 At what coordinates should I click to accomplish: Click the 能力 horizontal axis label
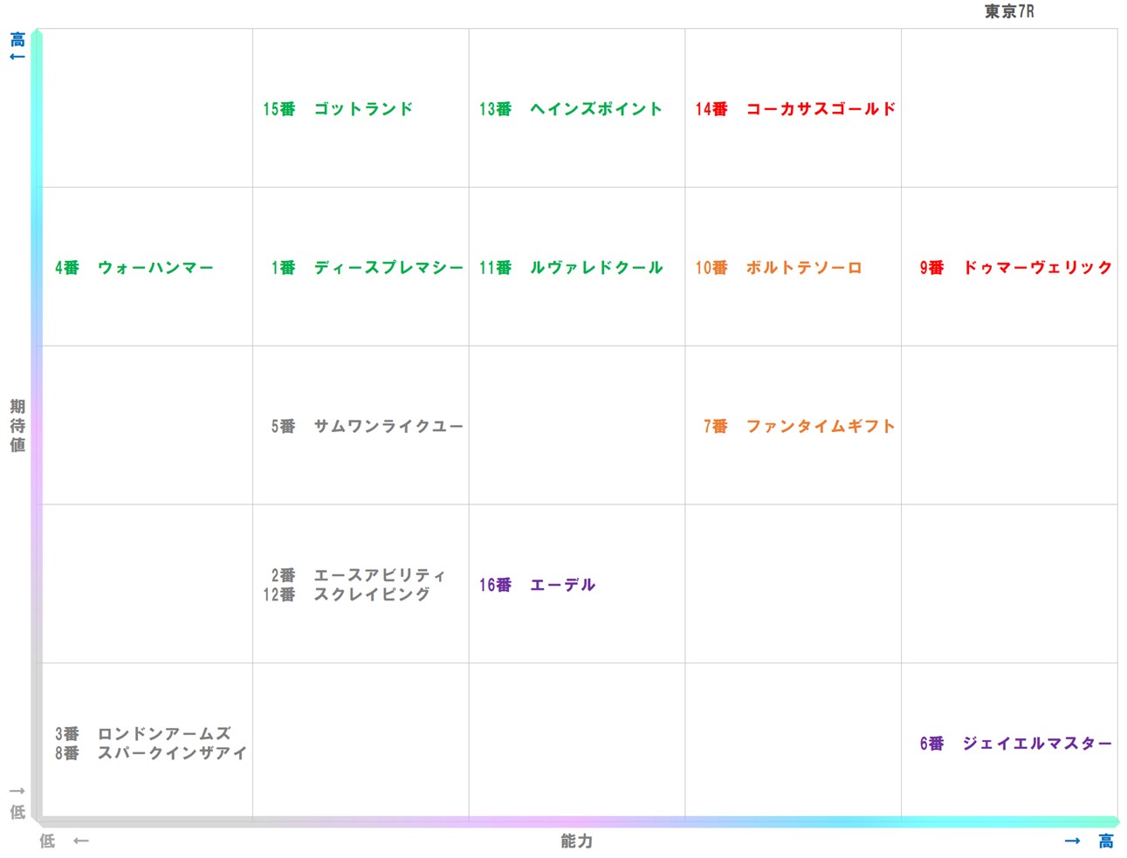575,841
